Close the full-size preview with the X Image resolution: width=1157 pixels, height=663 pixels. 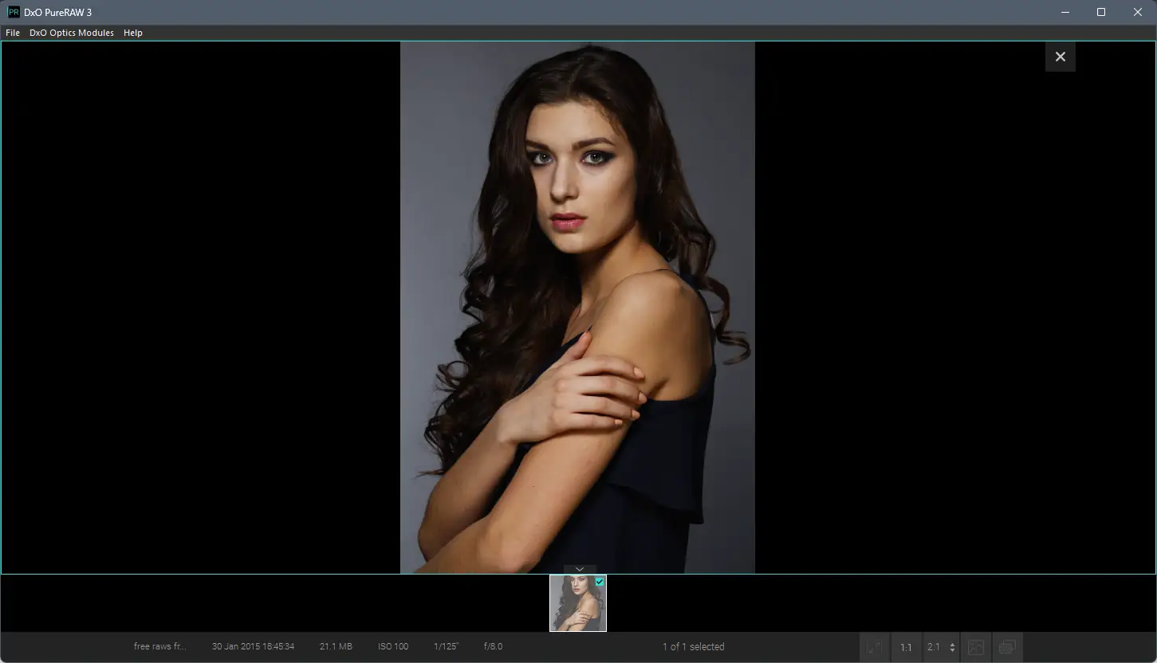[x=1061, y=57]
